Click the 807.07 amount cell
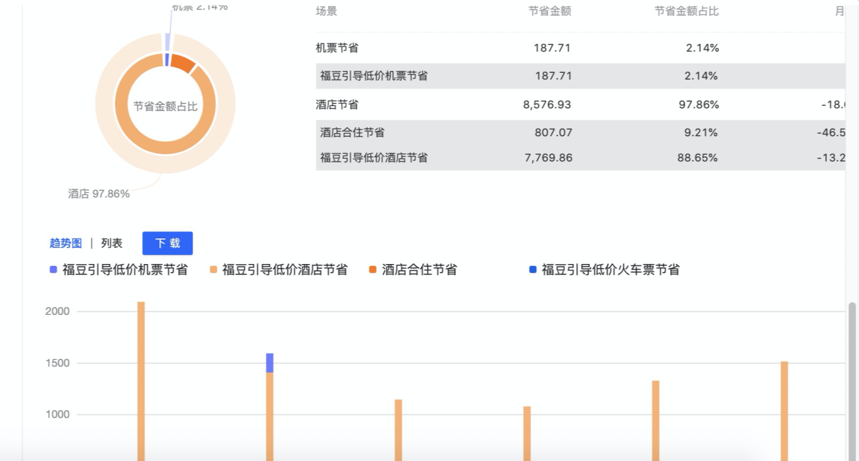Viewport: 859px width, 461px height. click(x=553, y=132)
